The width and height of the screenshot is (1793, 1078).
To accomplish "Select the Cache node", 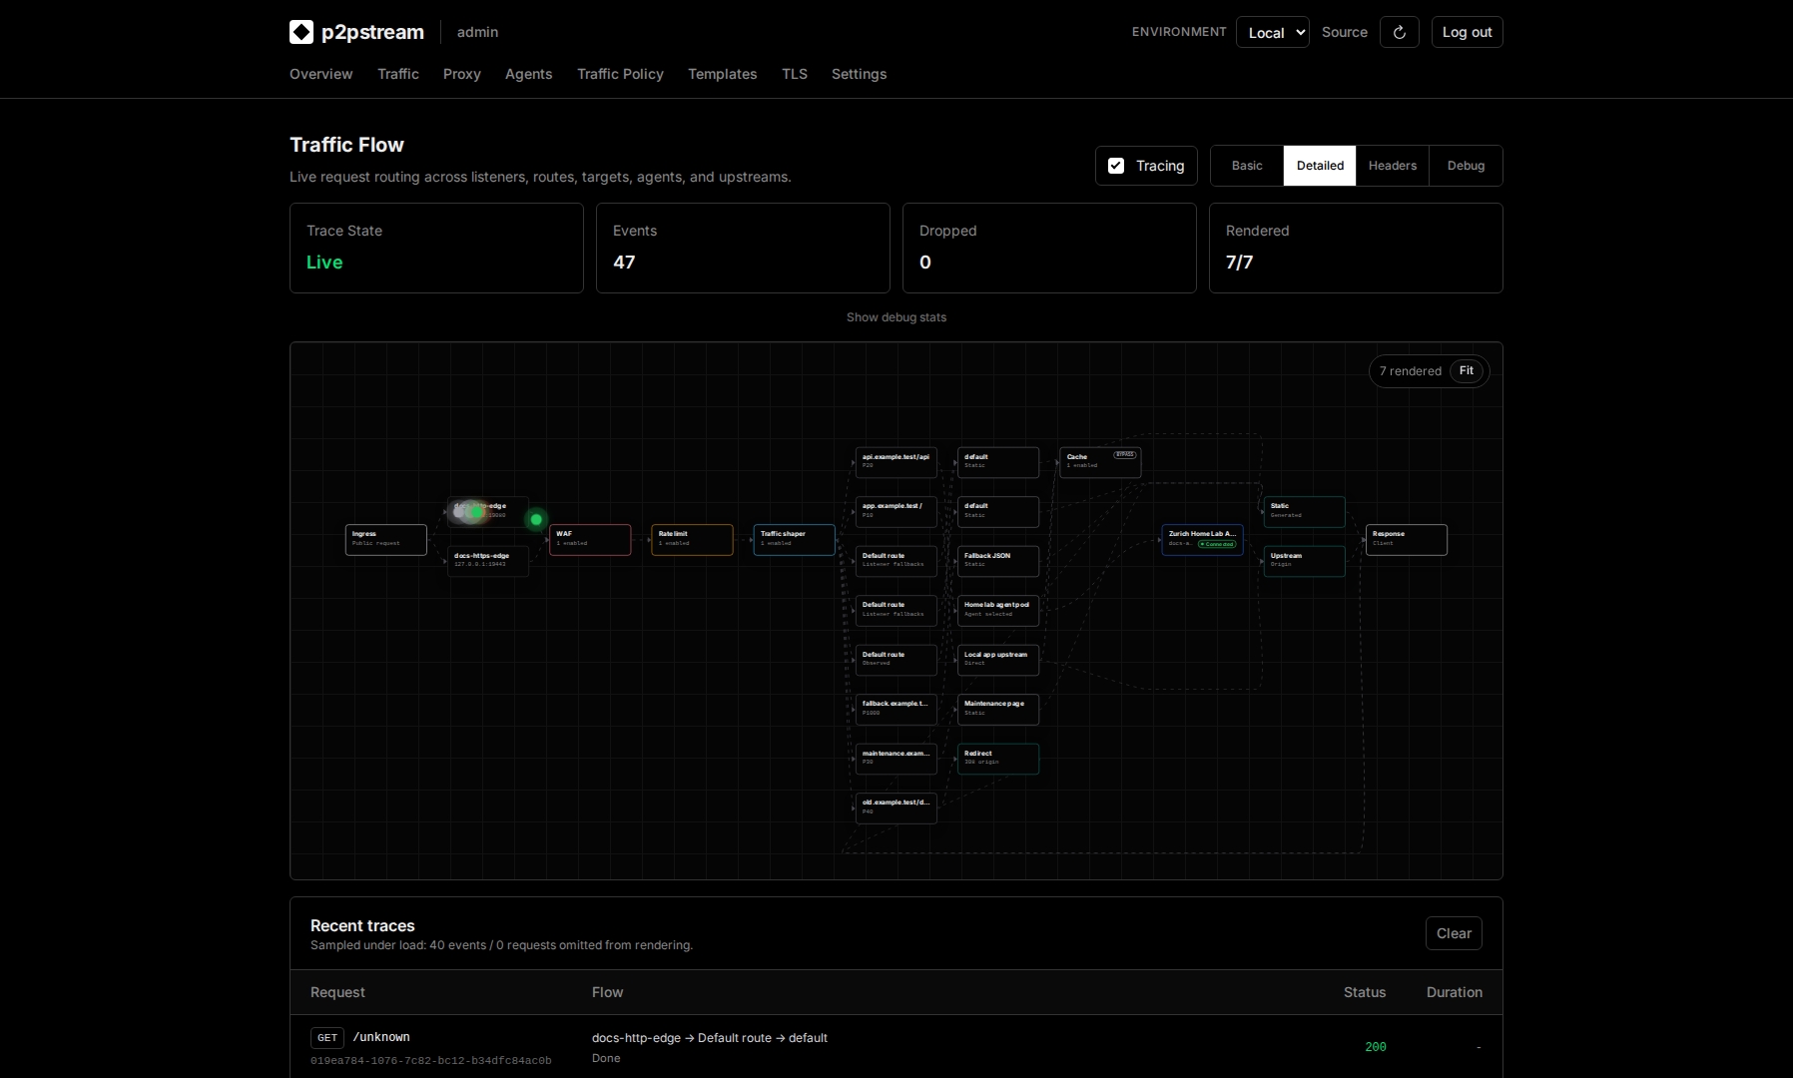I will pos(1100,462).
